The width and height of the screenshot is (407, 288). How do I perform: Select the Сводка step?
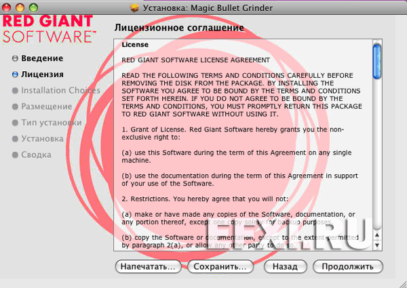click(36, 155)
